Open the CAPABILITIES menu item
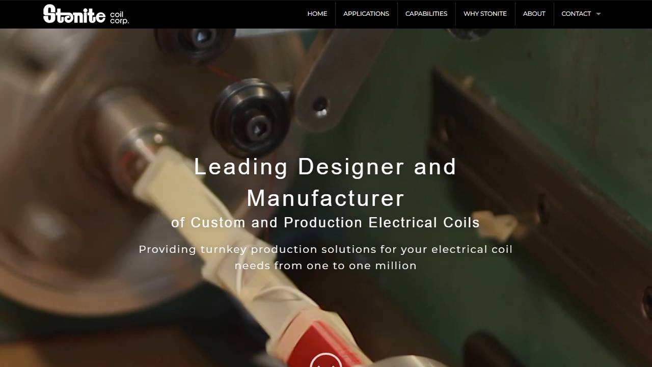Image resolution: width=652 pixels, height=367 pixels. click(426, 14)
